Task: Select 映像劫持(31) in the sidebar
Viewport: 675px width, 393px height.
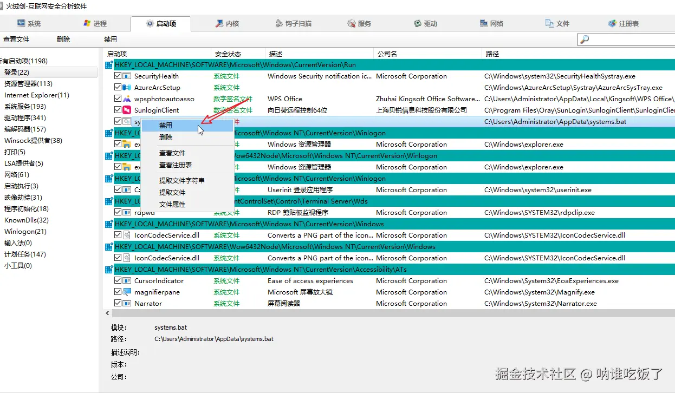Action: (x=23, y=198)
